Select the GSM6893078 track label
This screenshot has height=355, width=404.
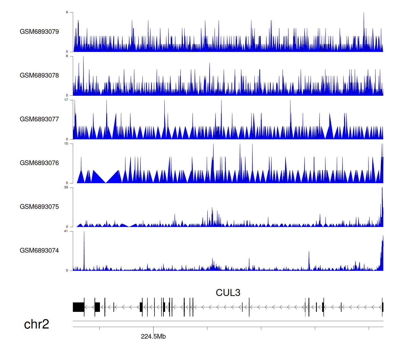coord(39,76)
